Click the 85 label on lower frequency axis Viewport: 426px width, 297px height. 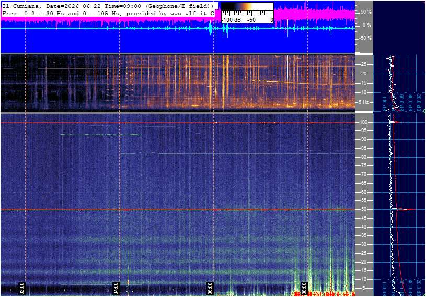pyautogui.click(x=363, y=148)
